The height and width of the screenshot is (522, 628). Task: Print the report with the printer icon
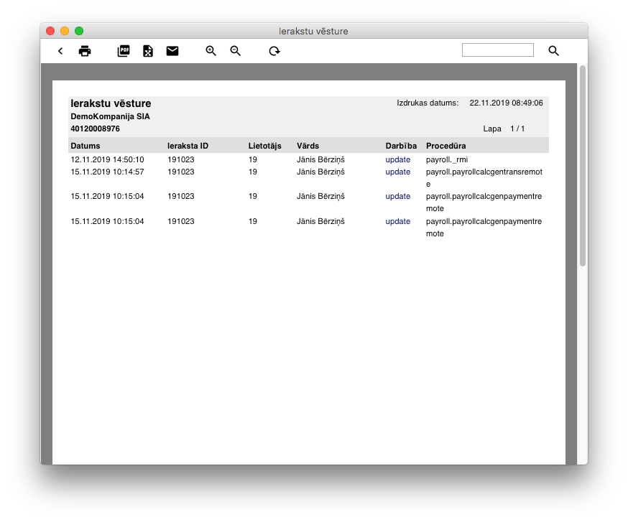(85, 51)
